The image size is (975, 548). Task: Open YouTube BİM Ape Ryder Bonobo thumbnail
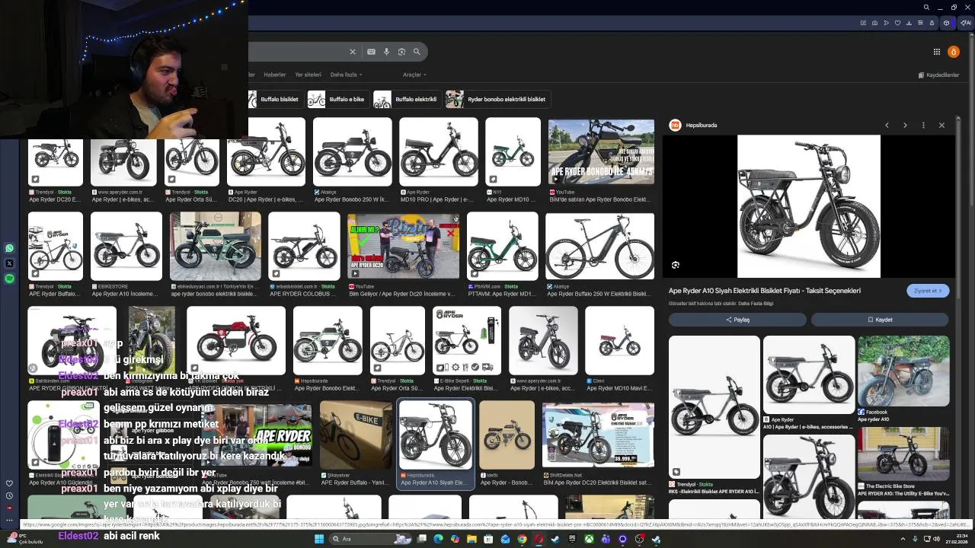pos(601,153)
